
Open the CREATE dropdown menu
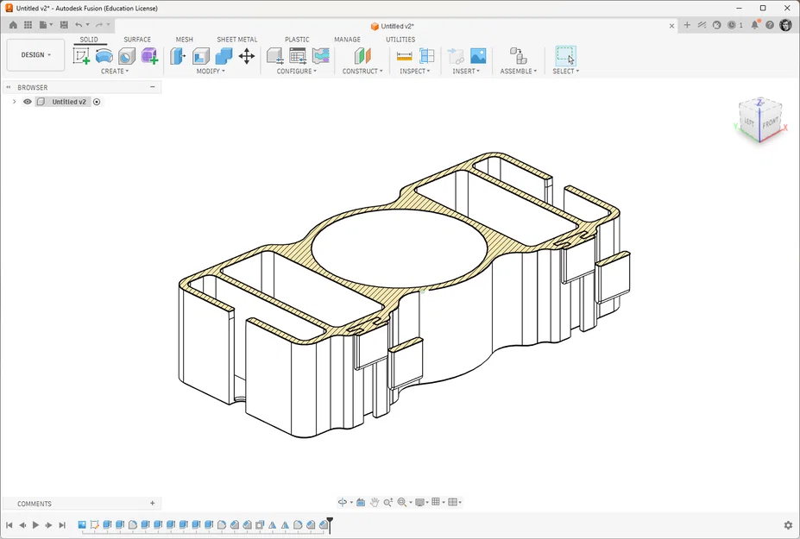(x=115, y=72)
